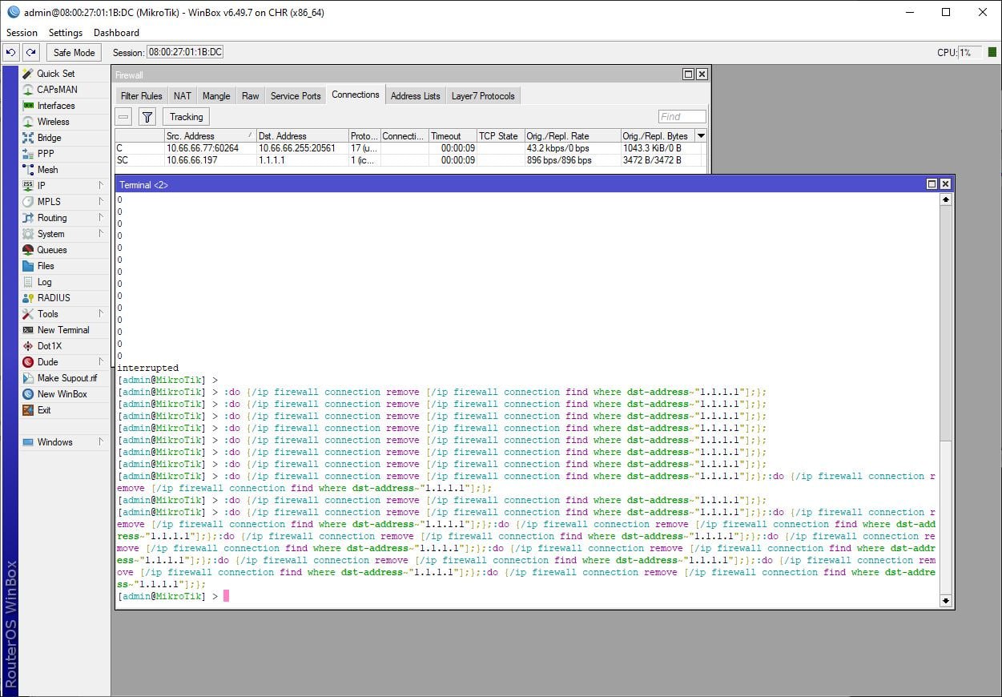1002x697 pixels.
Task: Click Make Supout.rif in sidebar
Action: click(66, 378)
